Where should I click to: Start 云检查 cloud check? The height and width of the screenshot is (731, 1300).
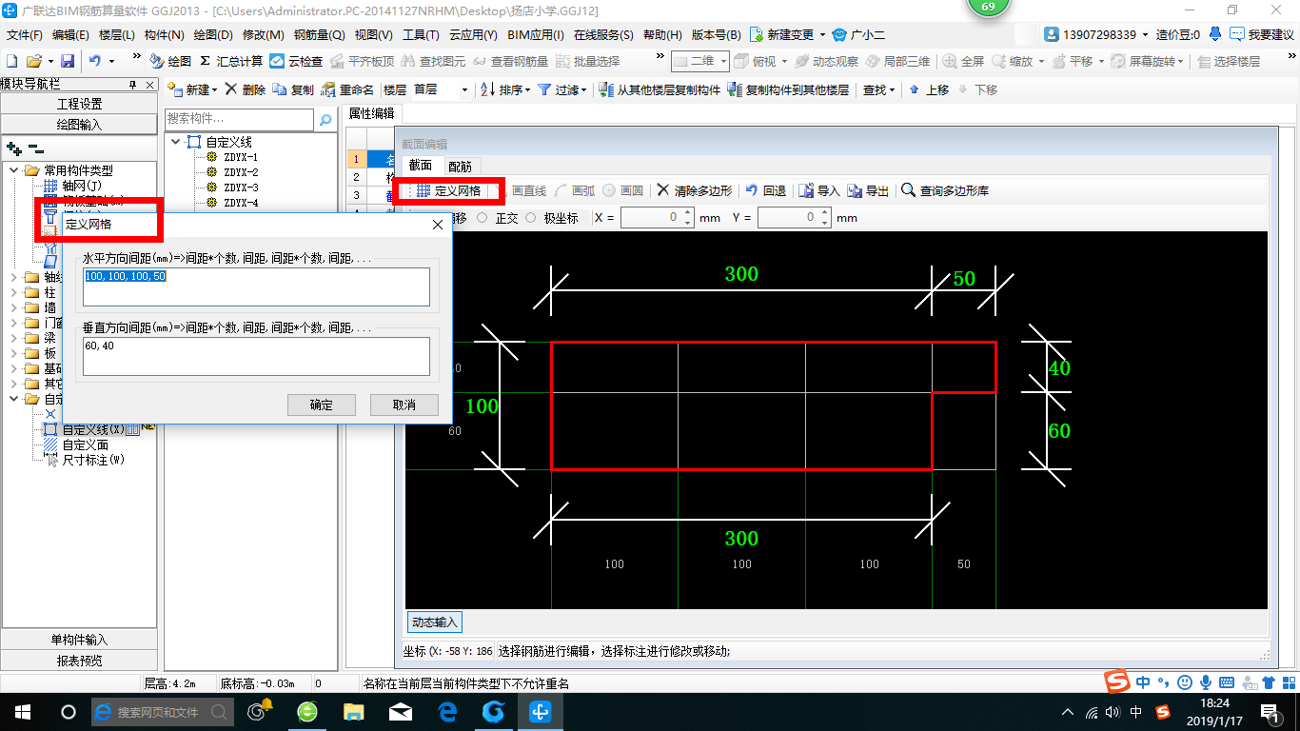(x=296, y=61)
